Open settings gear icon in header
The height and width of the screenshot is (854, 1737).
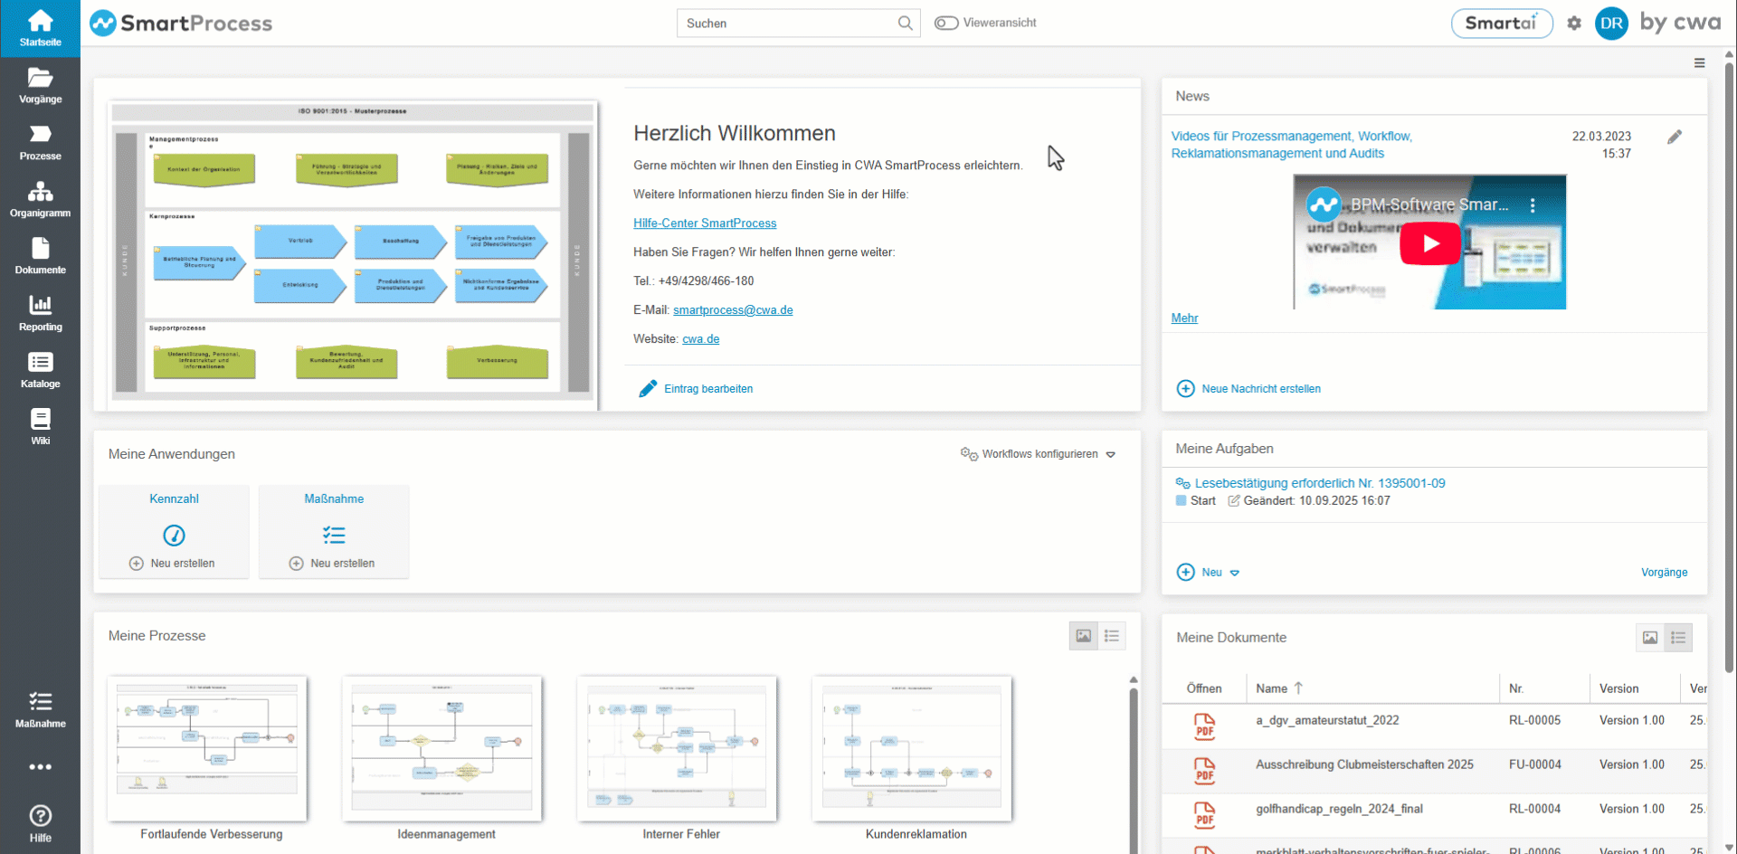[1574, 24]
